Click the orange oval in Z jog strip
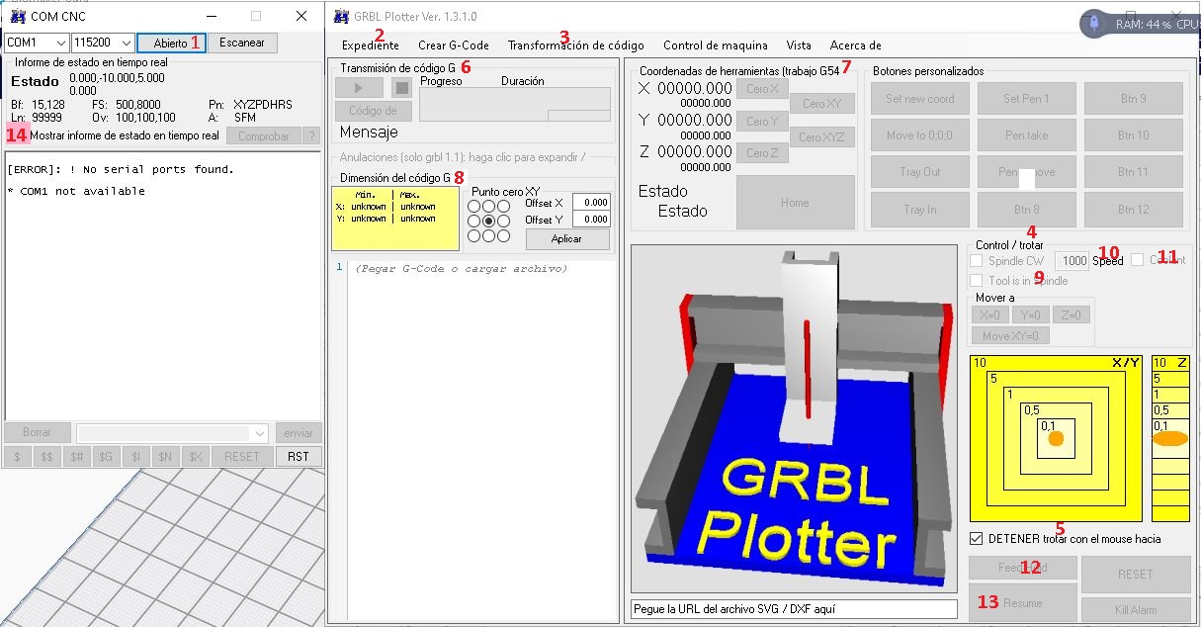Image resolution: width=1201 pixels, height=627 pixels. (1170, 438)
